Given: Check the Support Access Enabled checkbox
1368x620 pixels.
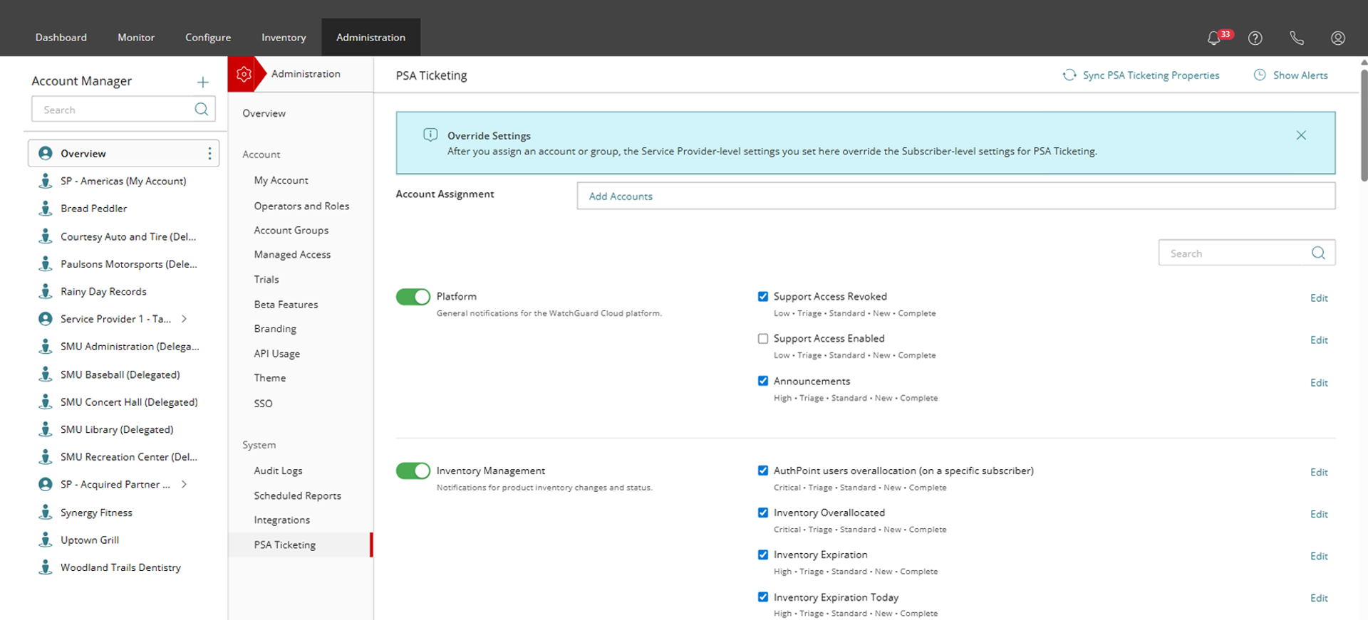Looking at the screenshot, I should (x=763, y=339).
